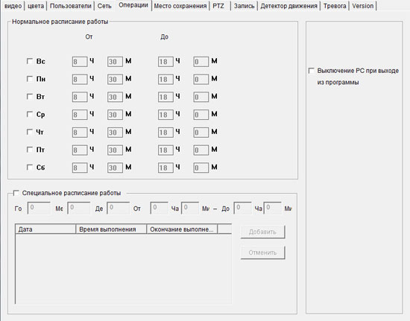
Task: Click the Де day field
Action: tap(119, 209)
